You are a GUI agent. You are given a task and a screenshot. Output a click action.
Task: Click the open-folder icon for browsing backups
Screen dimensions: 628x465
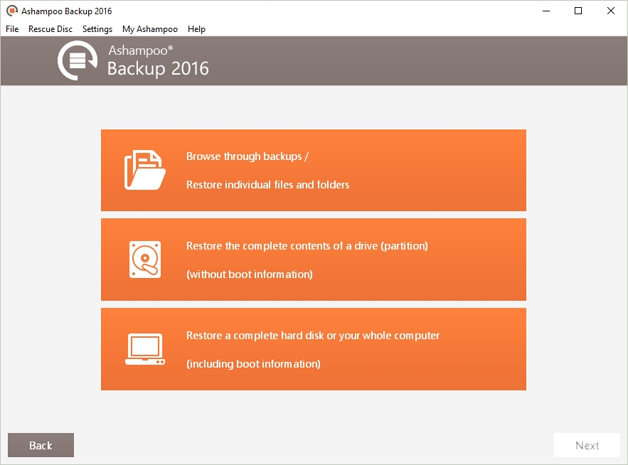point(144,170)
